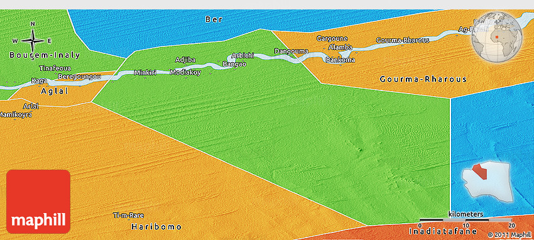Viewport: 534px width, 240px height.
Task: Click the compass rose icon
Action: tap(33, 41)
